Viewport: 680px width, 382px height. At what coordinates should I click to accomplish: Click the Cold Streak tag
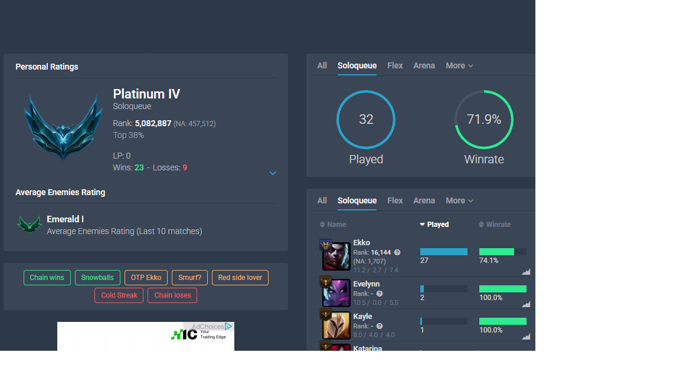click(x=119, y=295)
